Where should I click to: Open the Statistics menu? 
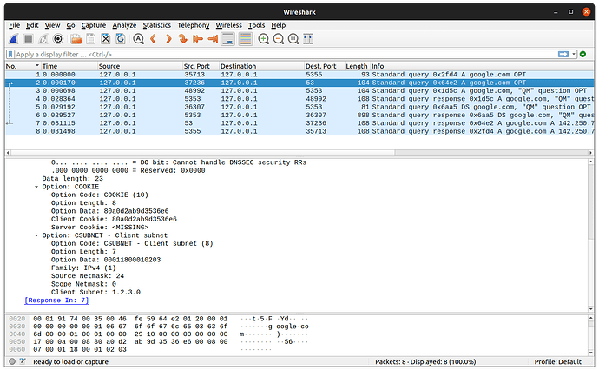coord(156,25)
